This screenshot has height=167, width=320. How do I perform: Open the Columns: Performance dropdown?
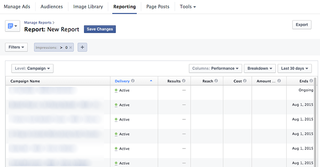click(x=215, y=68)
